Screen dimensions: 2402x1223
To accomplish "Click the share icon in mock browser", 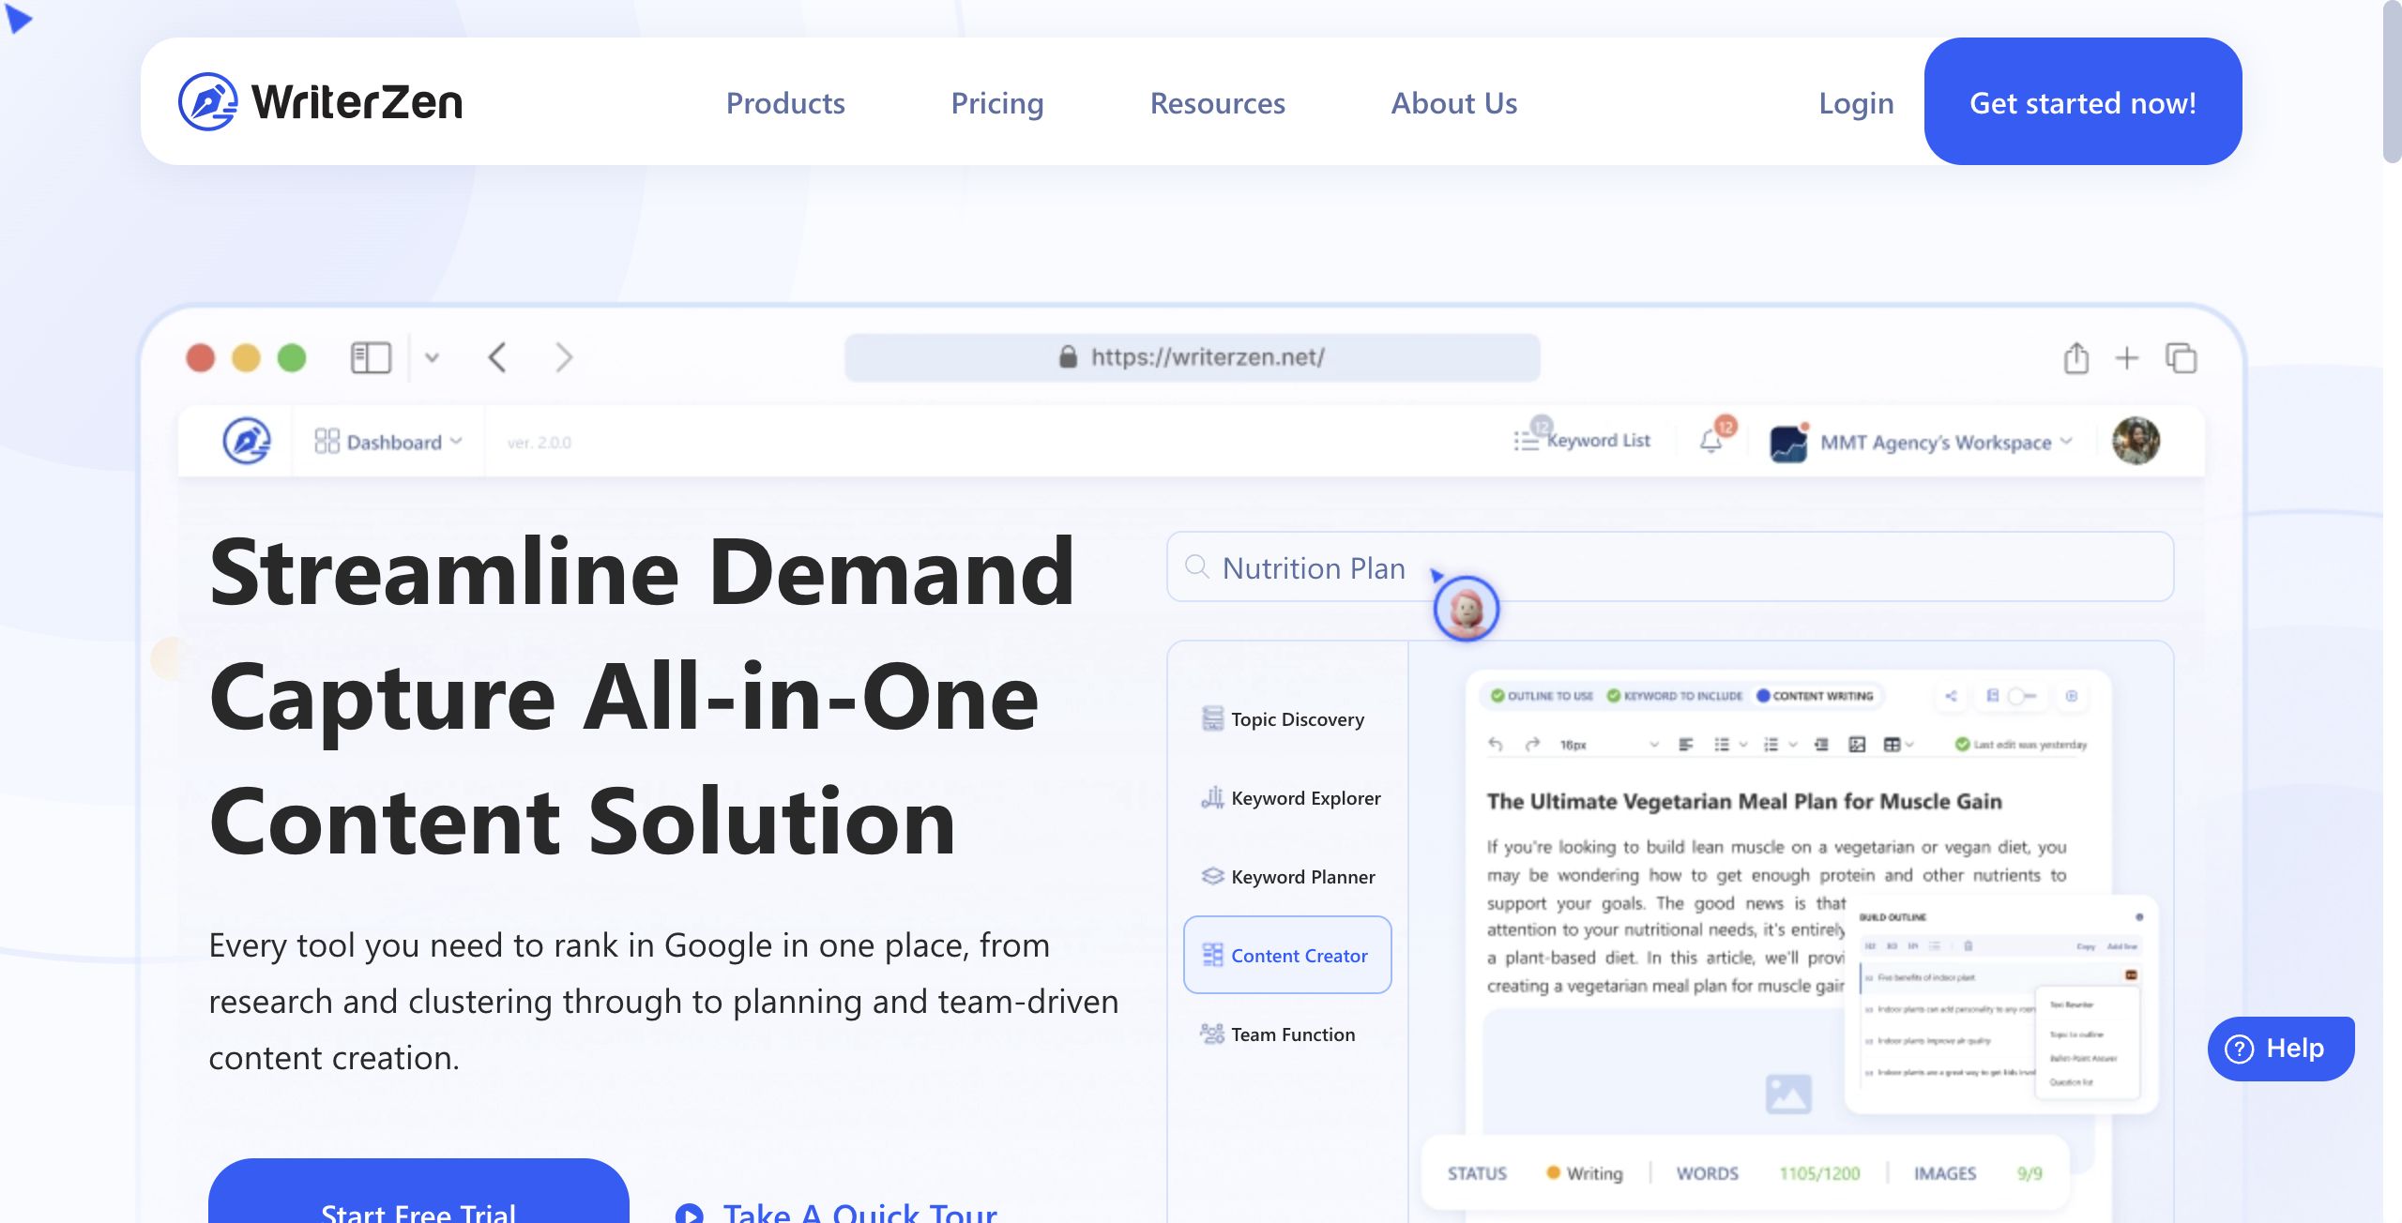I will [2075, 357].
